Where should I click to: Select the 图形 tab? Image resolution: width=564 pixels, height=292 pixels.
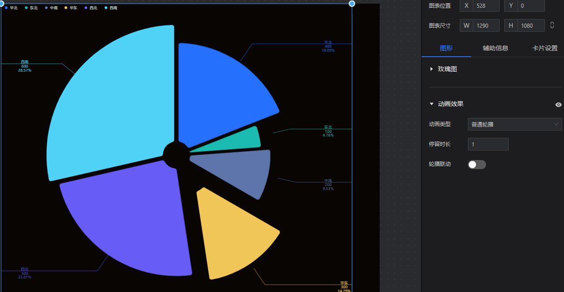446,48
